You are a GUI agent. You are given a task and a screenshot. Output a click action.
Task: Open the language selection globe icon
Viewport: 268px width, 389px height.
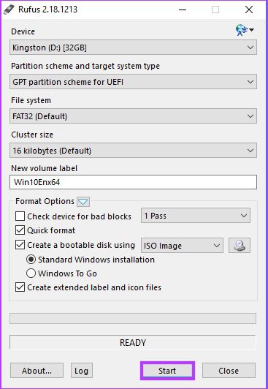click(x=244, y=30)
